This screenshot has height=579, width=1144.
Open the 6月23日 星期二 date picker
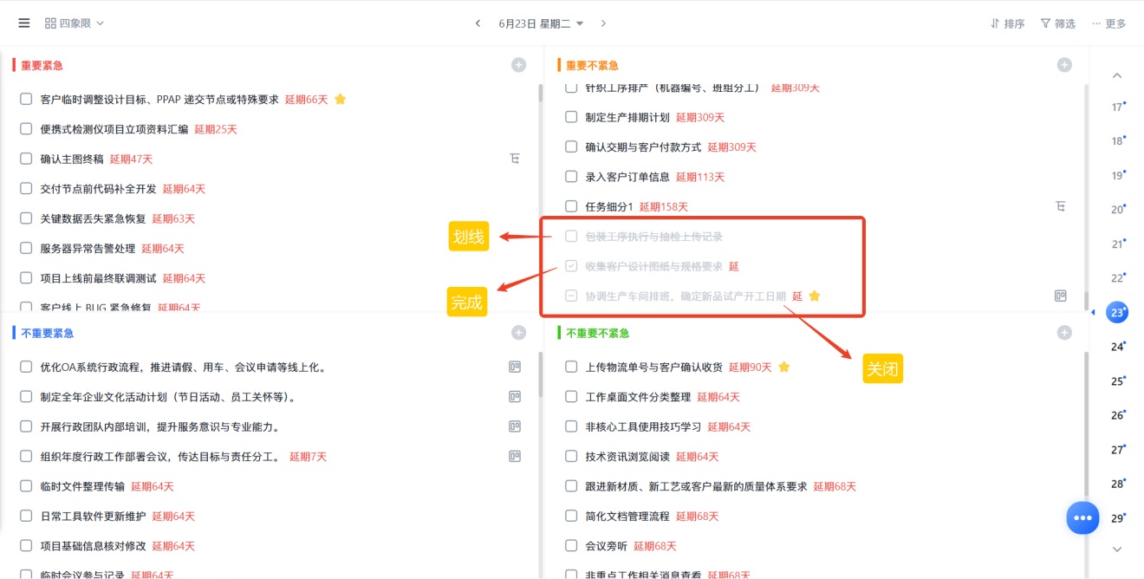pyautogui.click(x=541, y=23)
